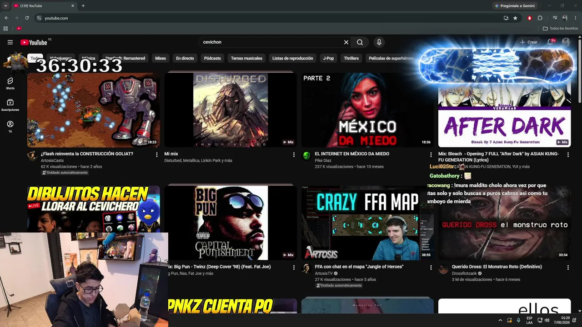Open options for Bleach After Dark mix
Image resolution: width=582 pixels, height=327 pixels.
click(x=568, y=155)
